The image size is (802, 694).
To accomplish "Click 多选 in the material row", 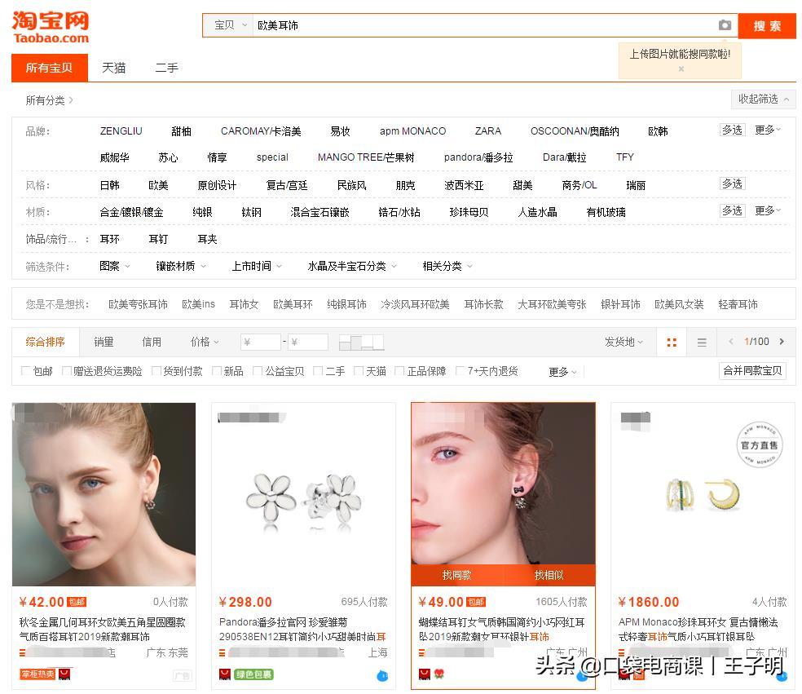I will 732,210.
